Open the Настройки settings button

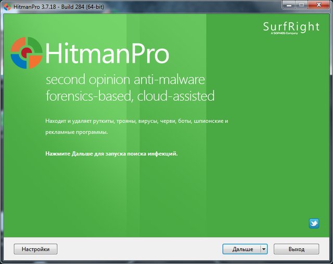(x=35, y=249)
